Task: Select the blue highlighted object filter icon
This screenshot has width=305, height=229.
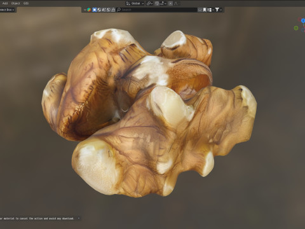Action: (95, 10)
